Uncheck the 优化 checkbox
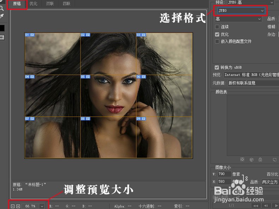 217,34
